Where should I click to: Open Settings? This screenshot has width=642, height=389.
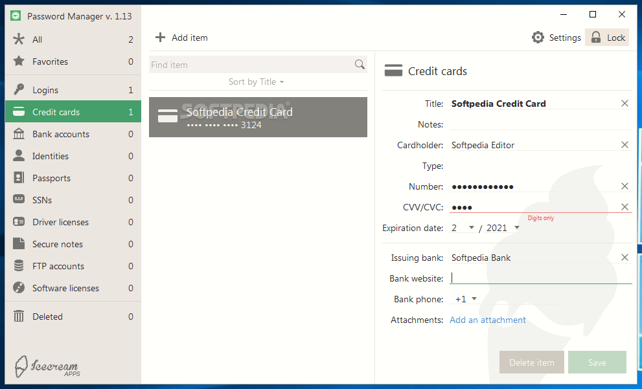556,38
